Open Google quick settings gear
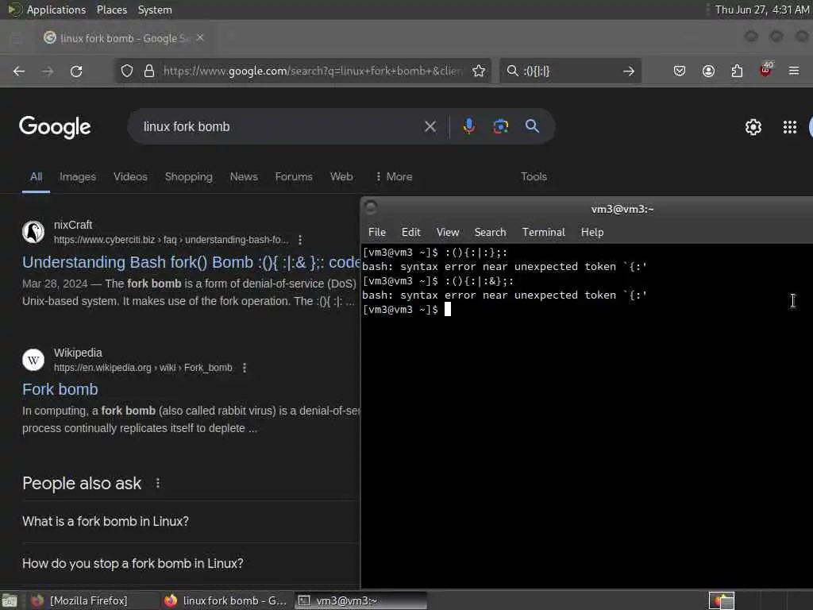The width and height of the screenshot is (813, 610). coord(753,127)
